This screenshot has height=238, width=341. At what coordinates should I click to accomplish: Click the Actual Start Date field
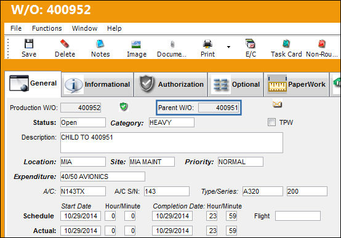click(x=81, y=231)
